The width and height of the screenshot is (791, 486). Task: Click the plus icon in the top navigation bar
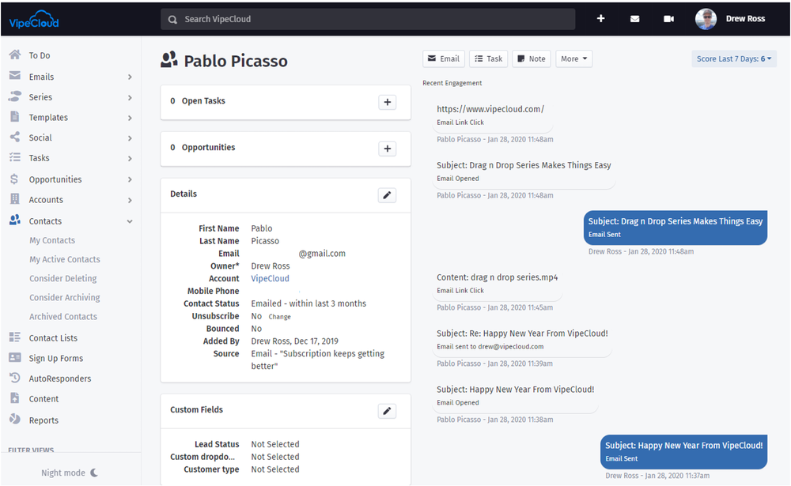click(600, 18)
